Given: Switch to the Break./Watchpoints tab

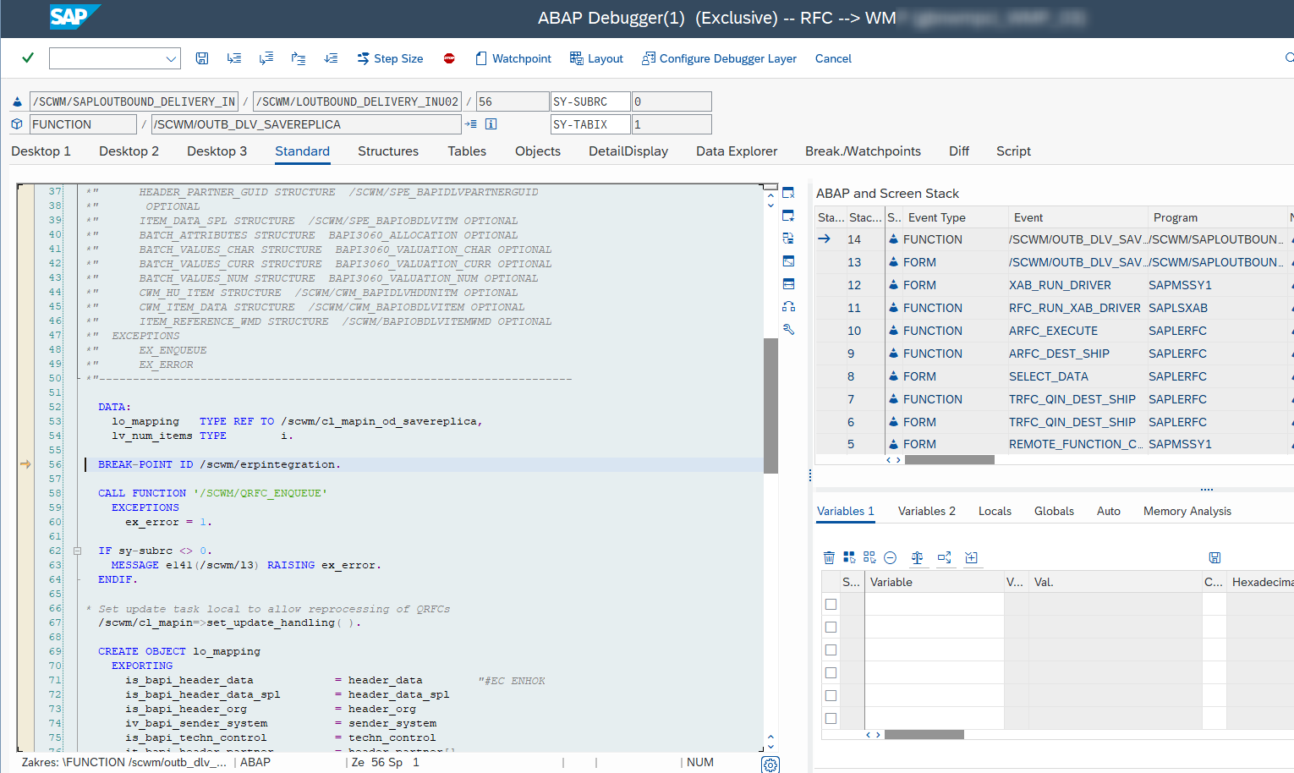Looking at the screenshot, I should [x=862, y=151].
